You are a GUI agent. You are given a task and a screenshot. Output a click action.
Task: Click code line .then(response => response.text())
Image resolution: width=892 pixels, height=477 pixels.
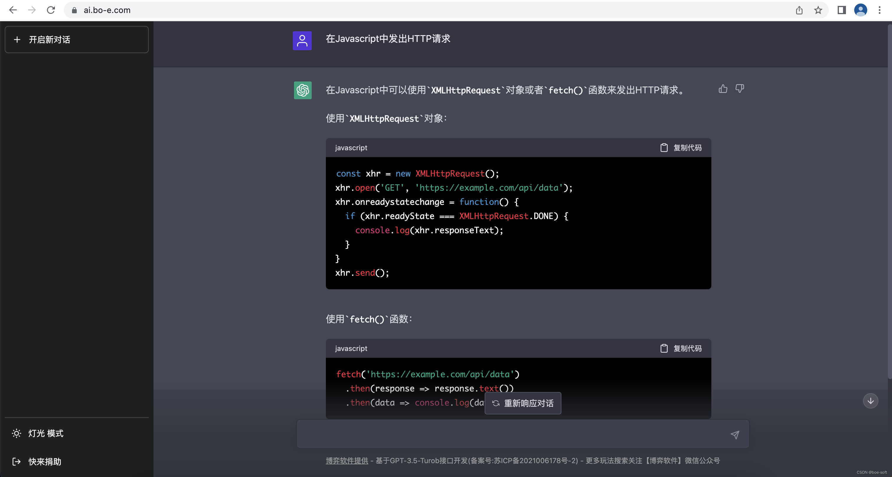pos(430,388)
